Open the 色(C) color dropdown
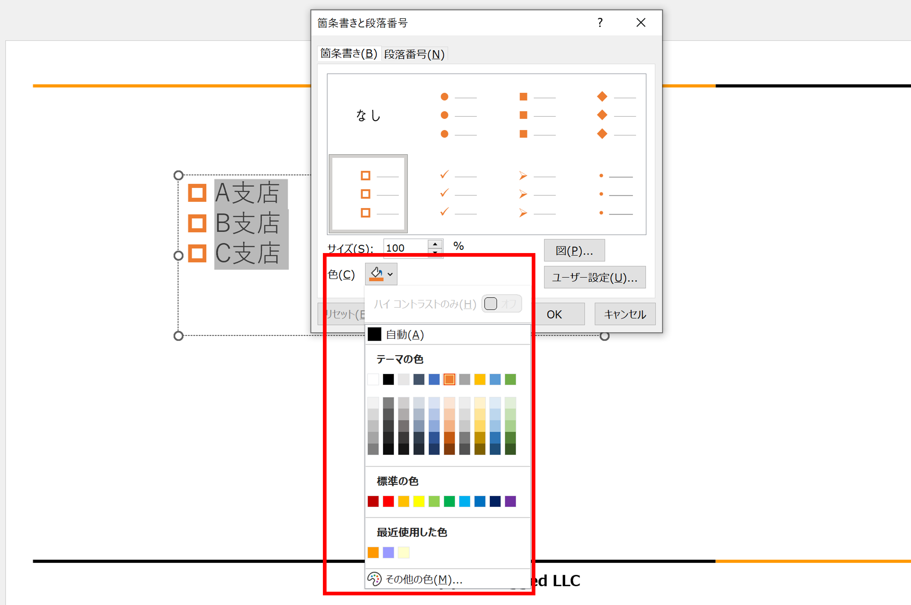The height and width of the screenshot is (605, 911). (x=390, y=274)
